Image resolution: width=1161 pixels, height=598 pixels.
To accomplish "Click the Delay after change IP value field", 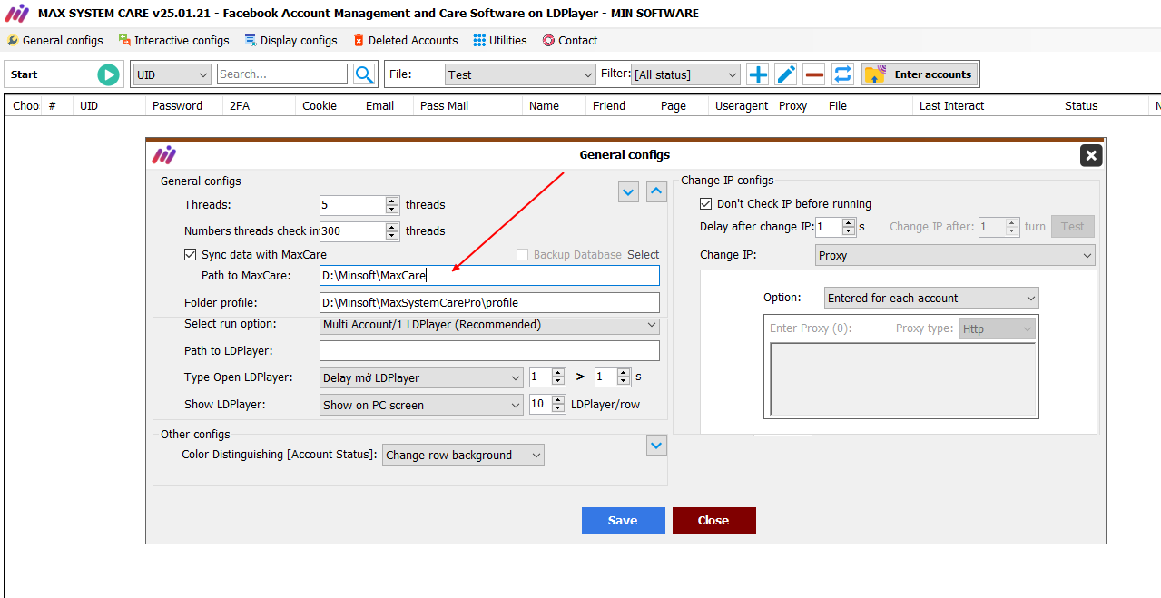I will (829, 227).
